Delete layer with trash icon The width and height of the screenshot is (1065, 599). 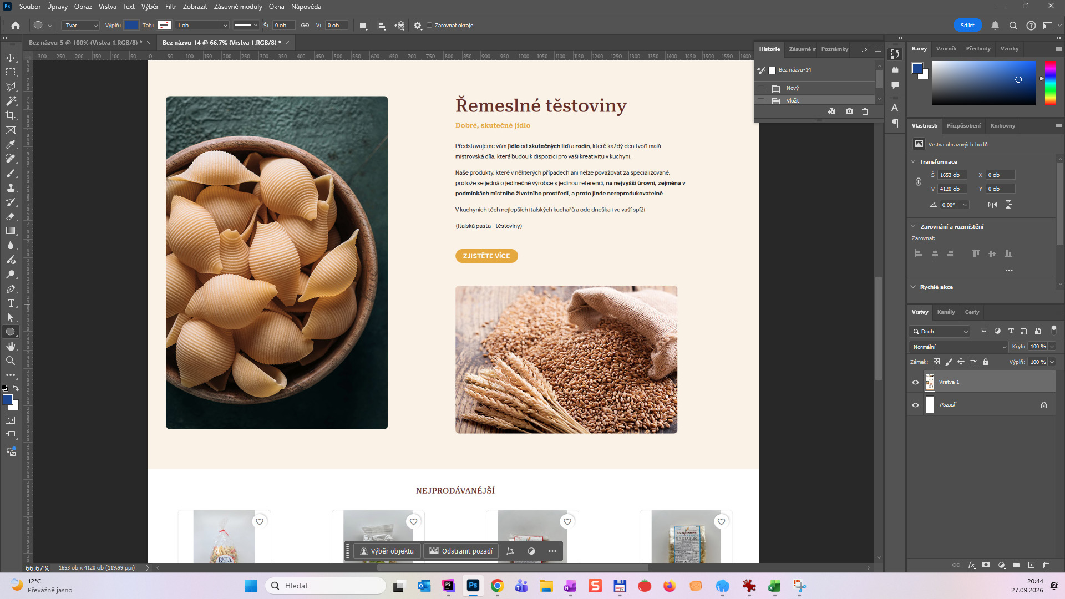(x=1046, y=565)
